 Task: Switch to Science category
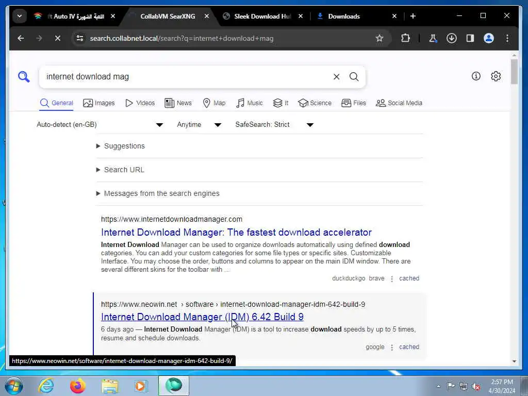click(x=315, y=103)
